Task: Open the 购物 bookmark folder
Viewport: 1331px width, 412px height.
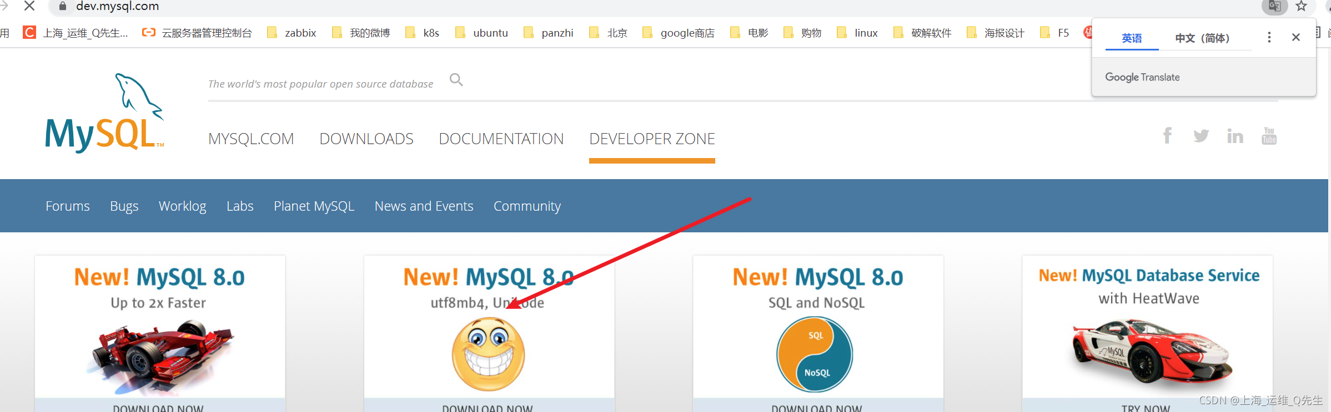Action: tap(802, 33)
